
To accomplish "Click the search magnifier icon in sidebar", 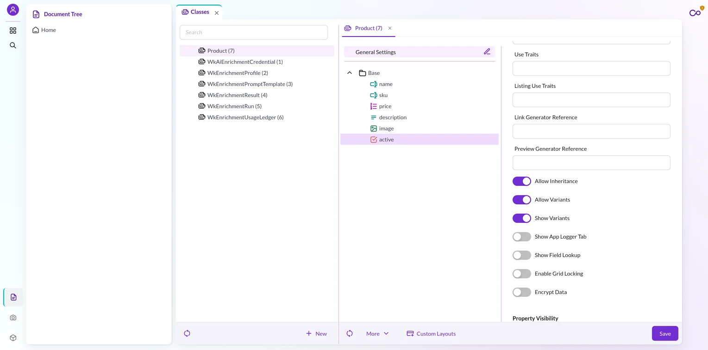I will pos(13,45).
